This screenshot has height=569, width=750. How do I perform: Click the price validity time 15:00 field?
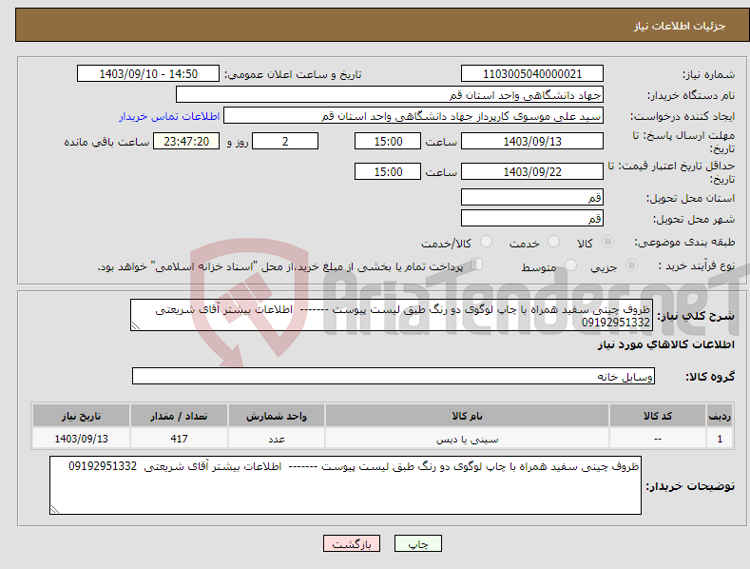click(x=388, y=171)
